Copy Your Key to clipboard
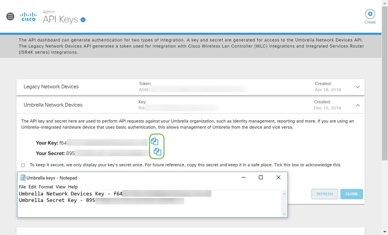Screen dimensions: 388x235 (155, 141)
